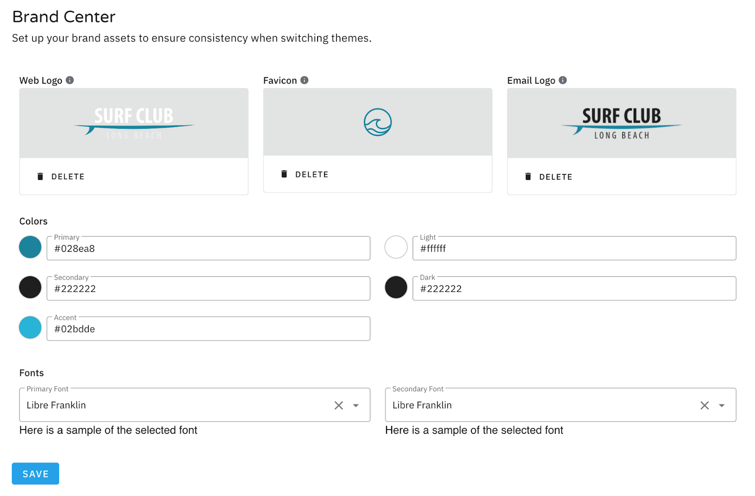Open the Accent color swatch picker

click(x=30, y=328)
